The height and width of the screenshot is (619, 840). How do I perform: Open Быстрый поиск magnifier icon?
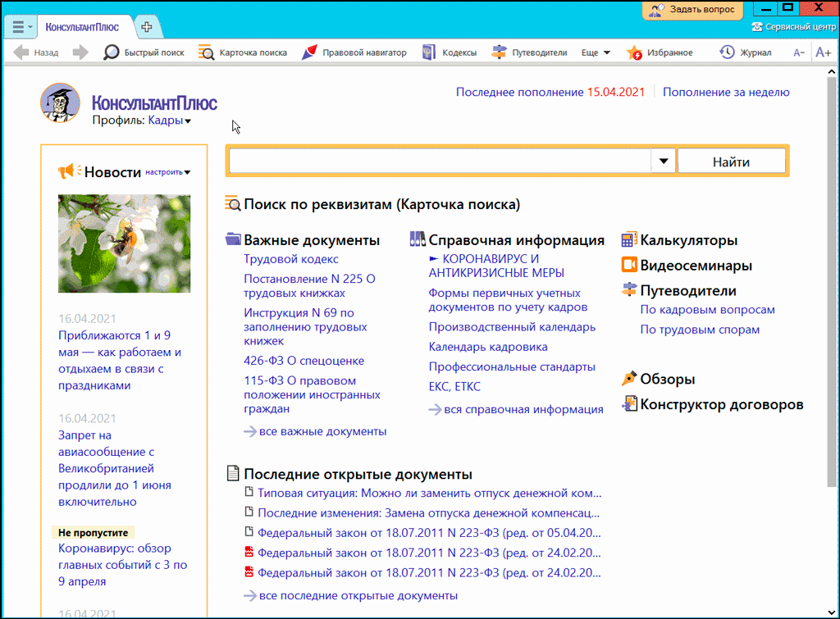[111, 52]
